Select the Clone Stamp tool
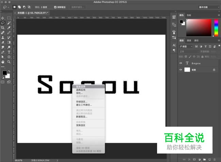 (x=3, y=37)
